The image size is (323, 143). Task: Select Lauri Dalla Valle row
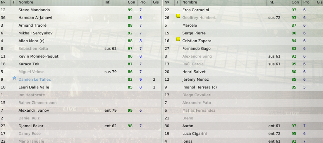(x=81, y=87)
